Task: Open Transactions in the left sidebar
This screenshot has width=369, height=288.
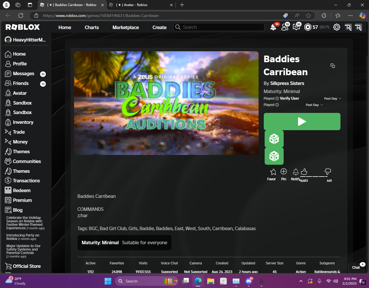Action: [x=22, y=181]
